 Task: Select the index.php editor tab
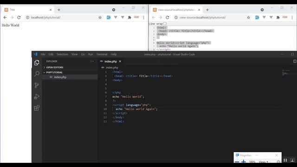(110, 61)
